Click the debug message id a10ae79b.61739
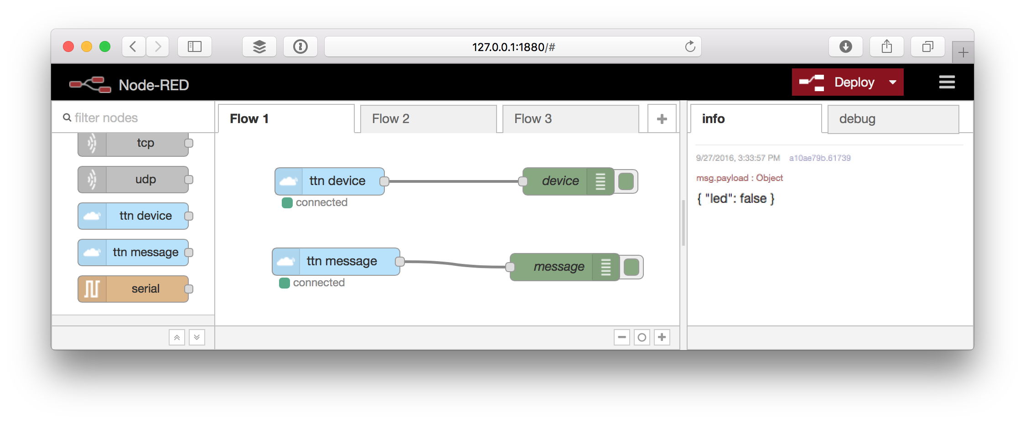 [820, 158]
